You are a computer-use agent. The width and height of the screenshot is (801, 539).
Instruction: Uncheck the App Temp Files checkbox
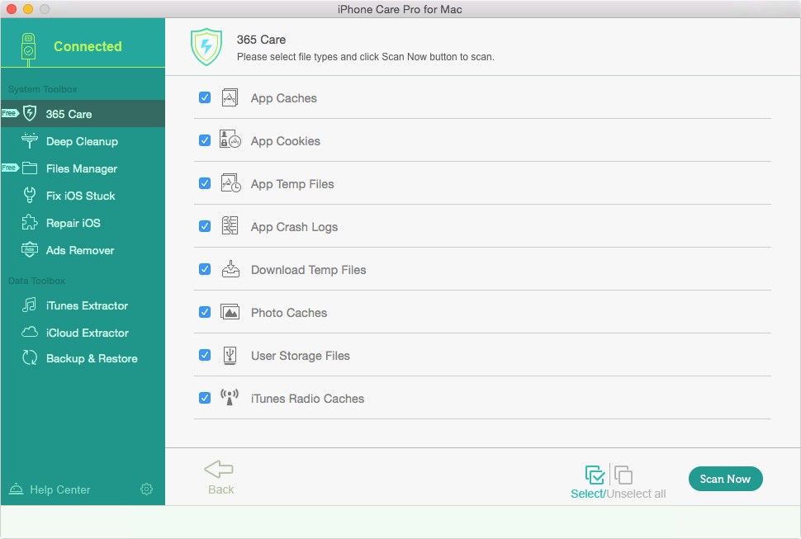(x=205, y=182)
